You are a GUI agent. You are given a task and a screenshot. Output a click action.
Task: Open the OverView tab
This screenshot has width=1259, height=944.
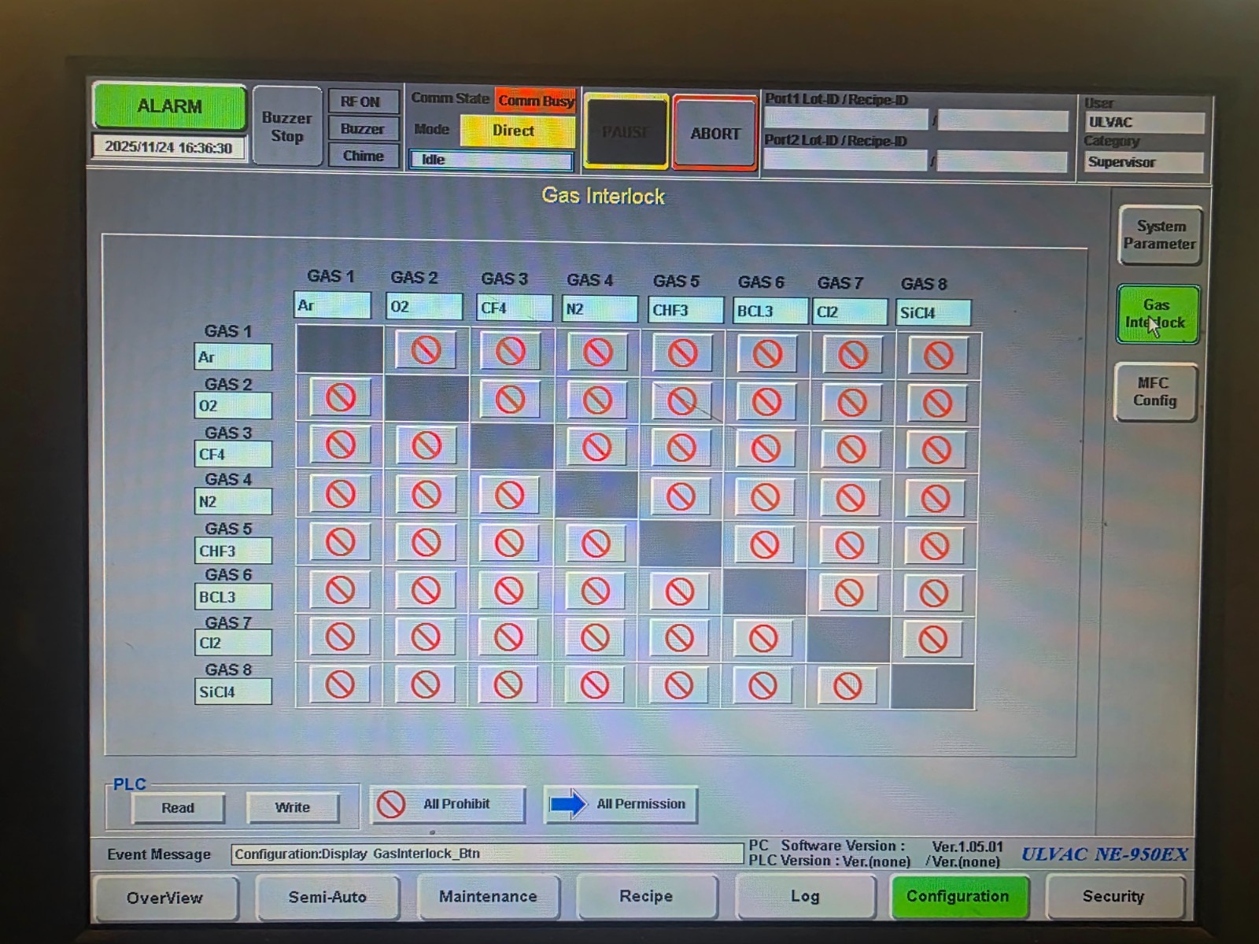[165, 898]
